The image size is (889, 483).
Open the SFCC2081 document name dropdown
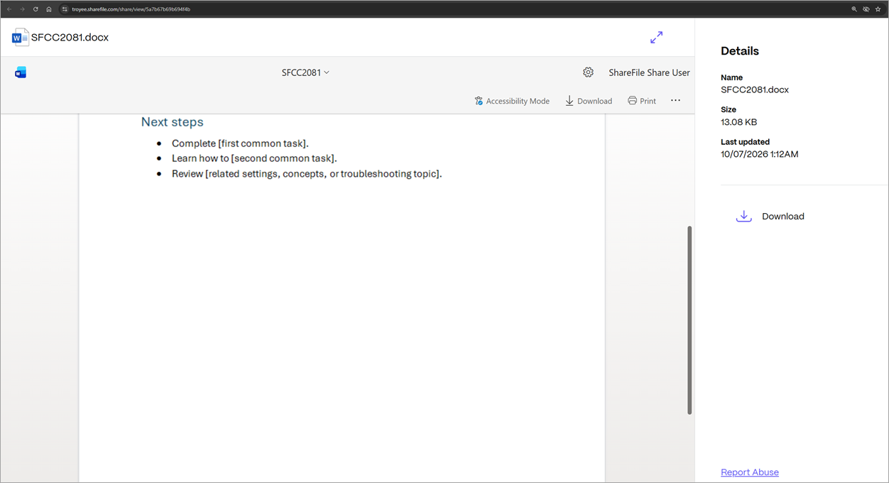[305, 72]
